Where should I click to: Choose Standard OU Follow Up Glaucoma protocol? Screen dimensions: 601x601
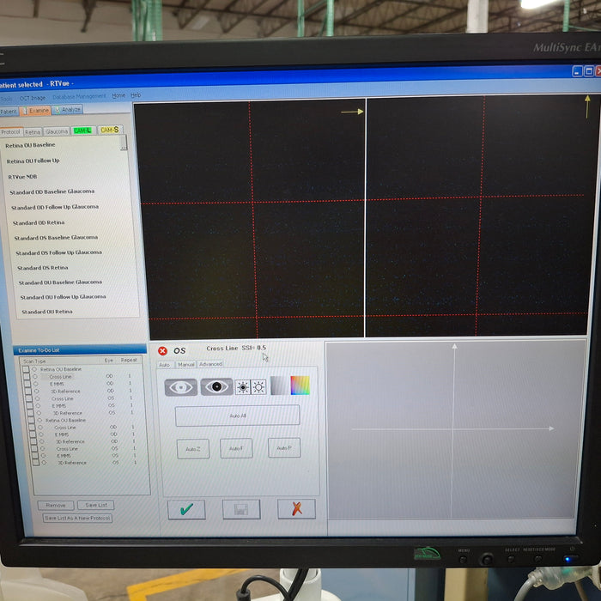tap(63, 297)
